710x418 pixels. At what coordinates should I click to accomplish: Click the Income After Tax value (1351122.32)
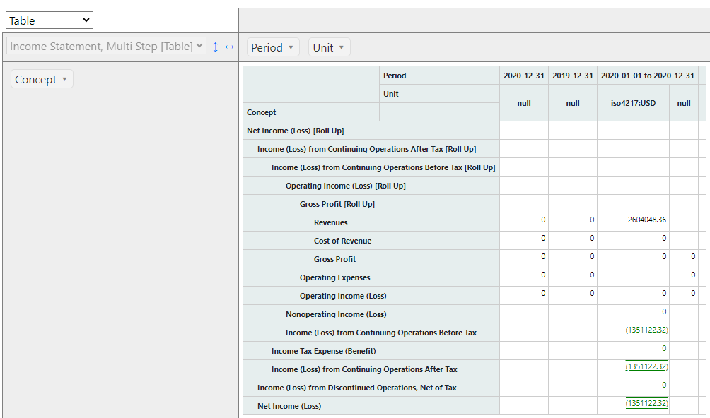(x=646, y=366)
